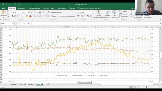The height and width of the screenshot is (91, 162).
Task: Click the Decrease Indent icon
Action: pos(43,16)
